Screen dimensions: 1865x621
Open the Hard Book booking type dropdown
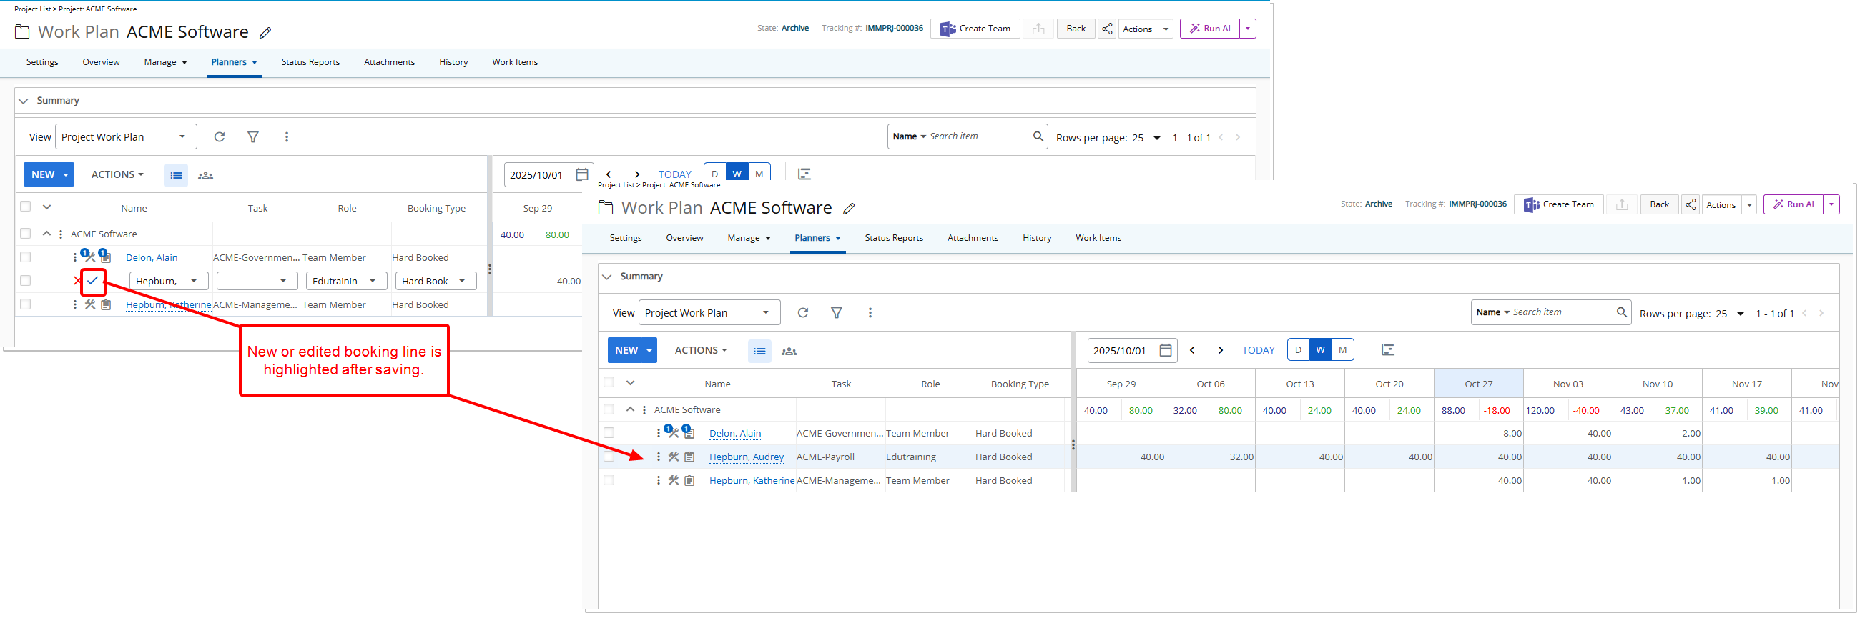pyautogui.click(x=462, y=281)
